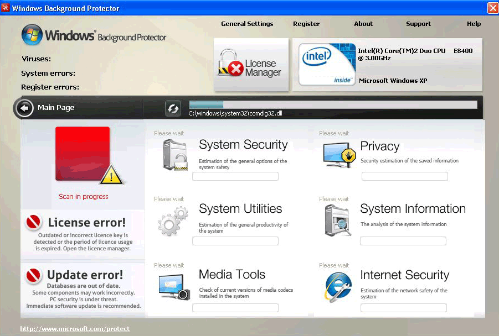Click the Main Page back arrow
The width and height of the screenshot is (499, 336).
point(25,108)
